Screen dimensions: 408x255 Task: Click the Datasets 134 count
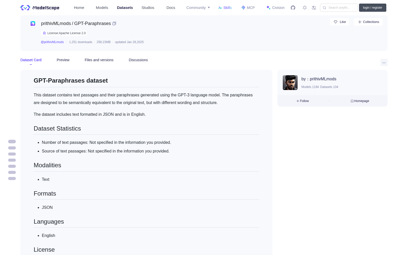point(329,87)
